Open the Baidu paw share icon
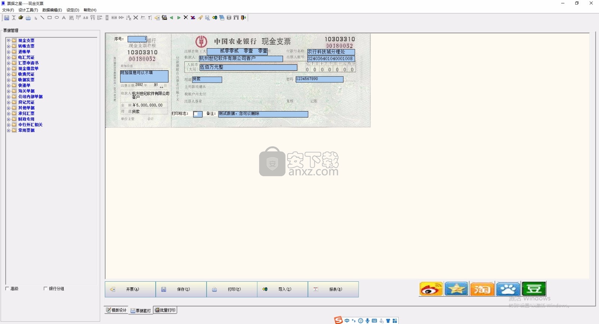This screenshot has width=599, height=324. (508, 289)
